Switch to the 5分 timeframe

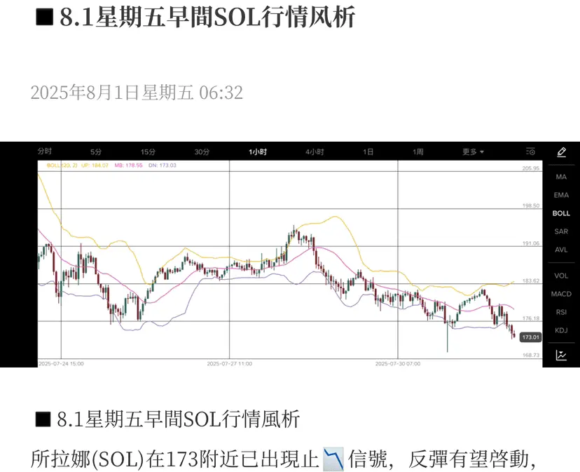click(96, 152)
